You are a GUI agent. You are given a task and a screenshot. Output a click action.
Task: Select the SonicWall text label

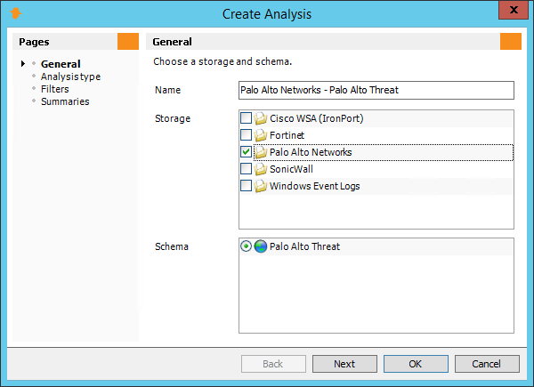[x=291, y=169]
